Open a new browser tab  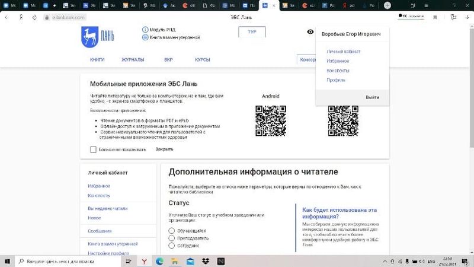(387, 5)
